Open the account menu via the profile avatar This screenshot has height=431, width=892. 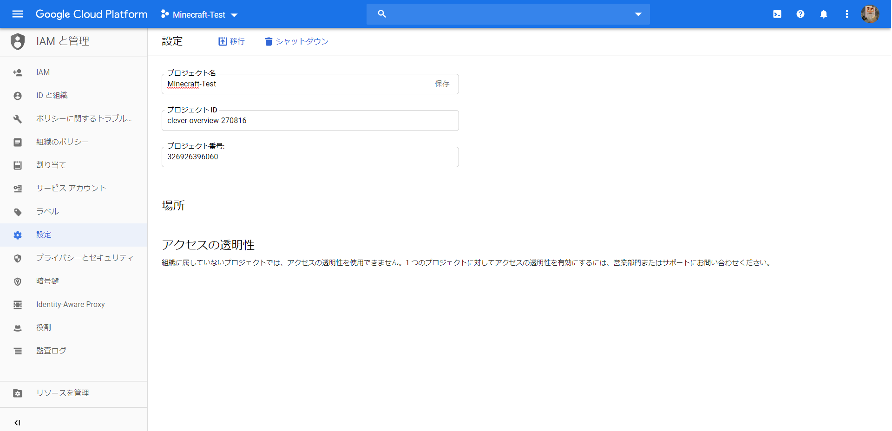871,14
